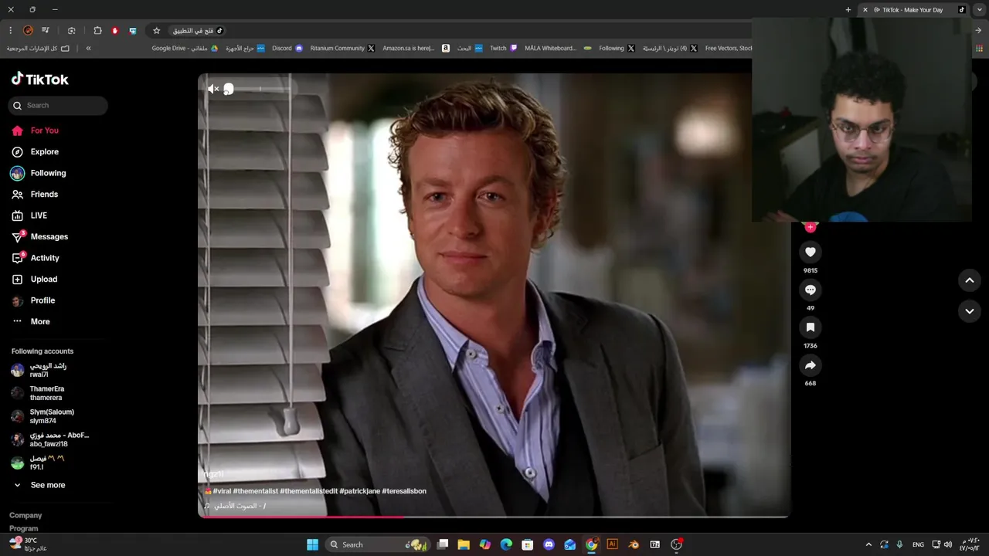Open a new browser tab

(848, 10)
